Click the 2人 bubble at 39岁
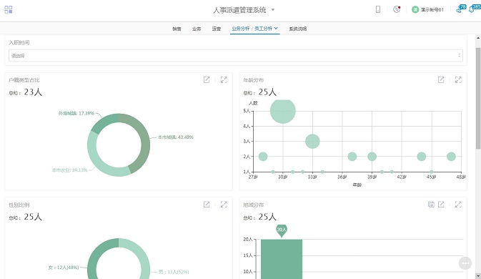 pos(372,157)
